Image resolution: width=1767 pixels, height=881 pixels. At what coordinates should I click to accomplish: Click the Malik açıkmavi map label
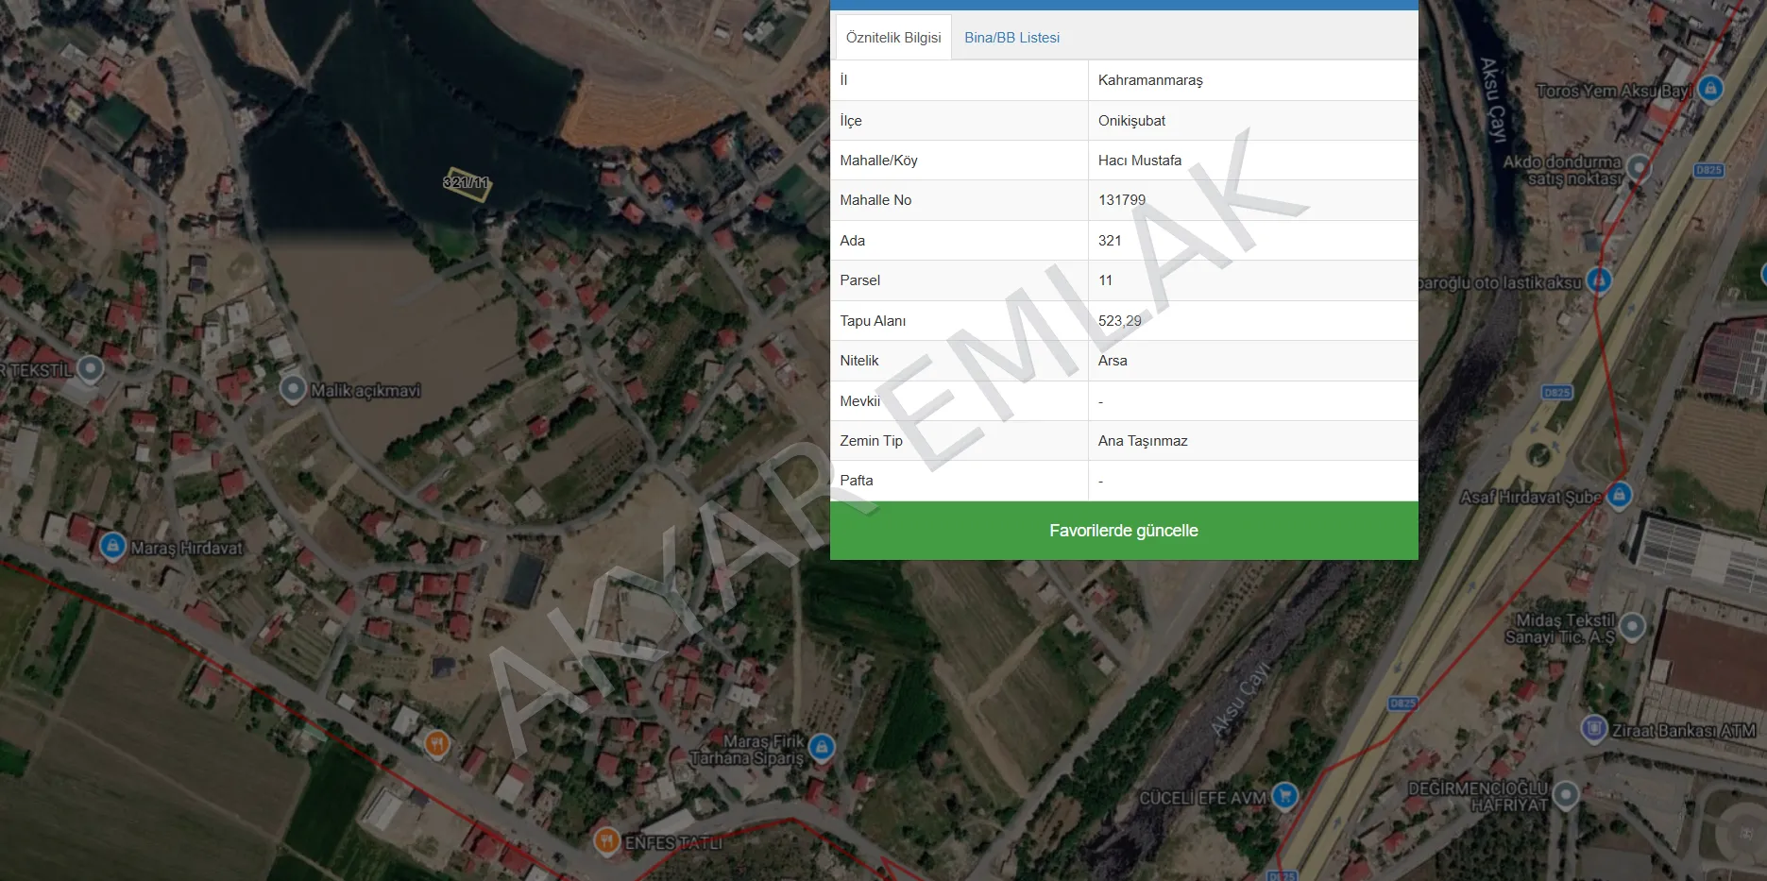click(365, 390)
